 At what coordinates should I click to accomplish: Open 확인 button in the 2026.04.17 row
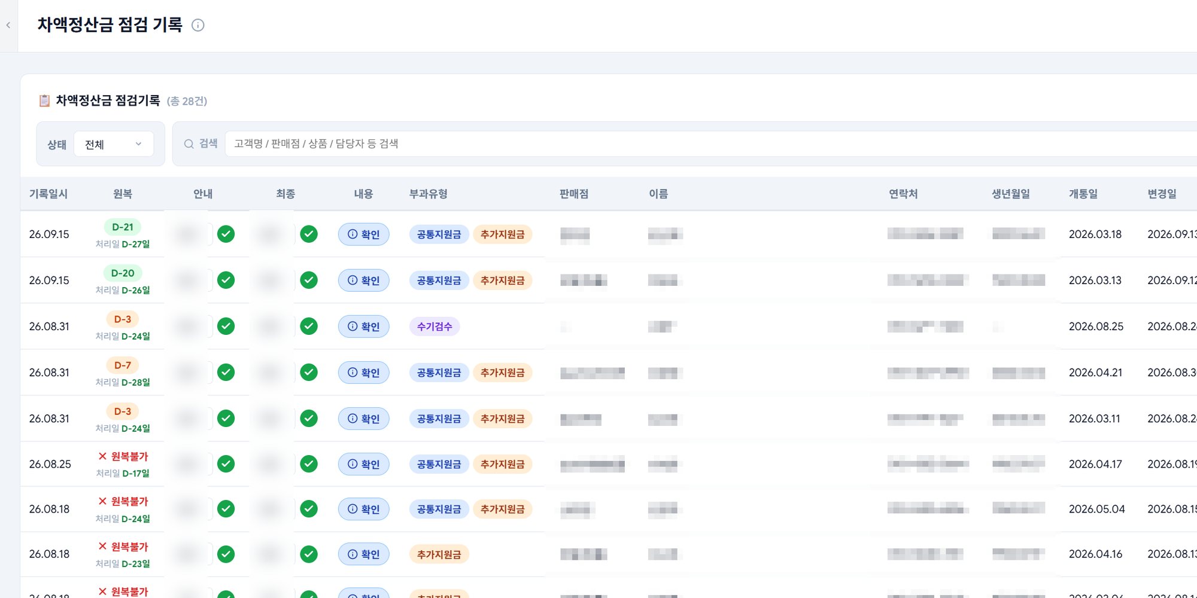coord(364,464)
